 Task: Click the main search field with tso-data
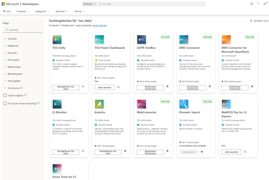tap(152, 4)
